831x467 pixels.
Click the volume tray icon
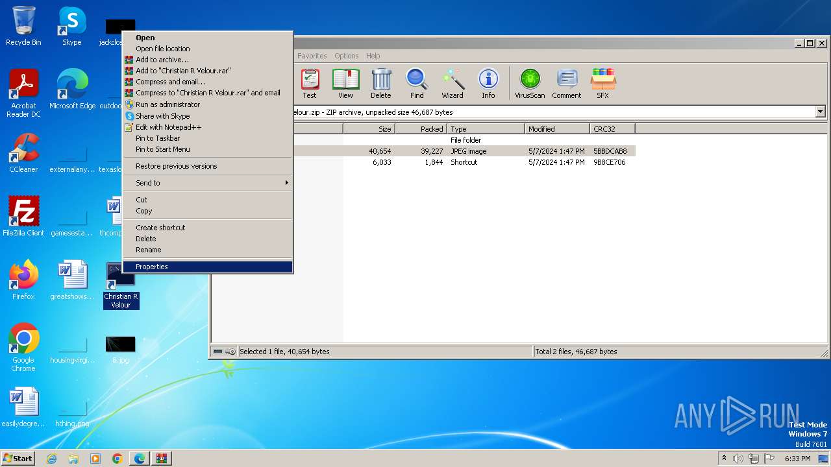(x=738, y=459)
